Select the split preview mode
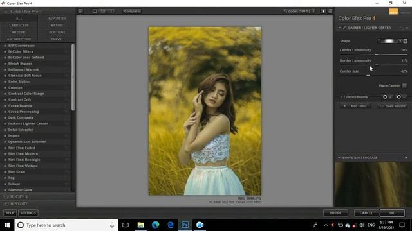Screen dimensions: 412x231 point(103,12)
